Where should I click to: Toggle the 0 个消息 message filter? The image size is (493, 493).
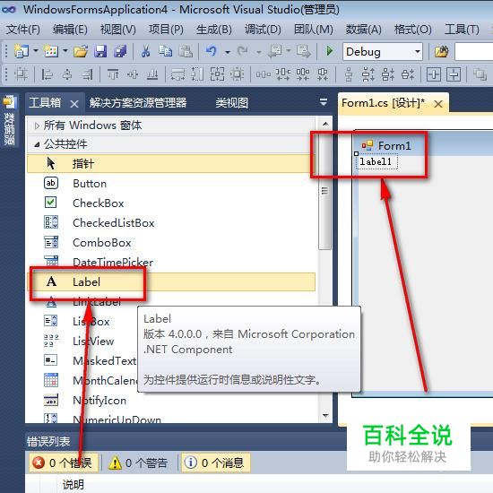tap(216, 463)
